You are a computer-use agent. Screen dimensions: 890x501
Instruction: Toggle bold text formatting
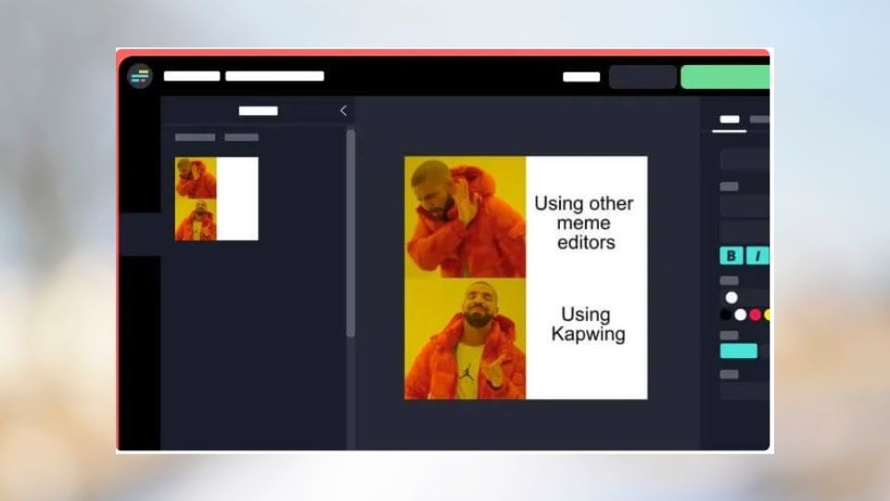tap(731, 256)
